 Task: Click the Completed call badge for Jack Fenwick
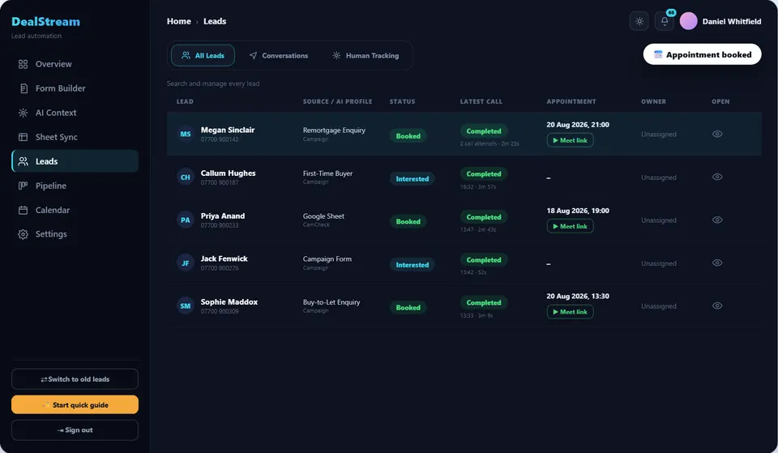coord(484,260)
